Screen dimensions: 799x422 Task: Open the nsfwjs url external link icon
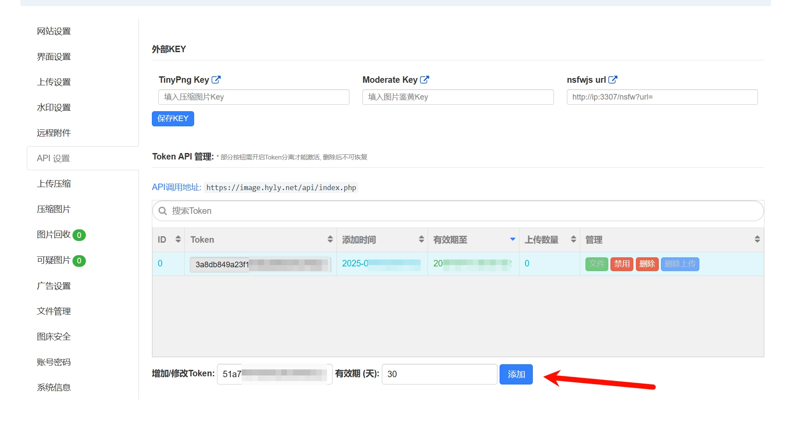tap(613, 80)
